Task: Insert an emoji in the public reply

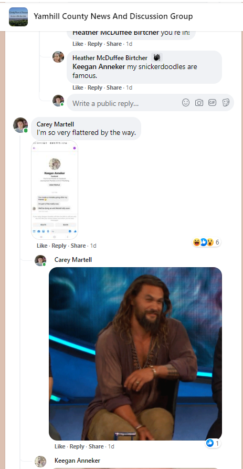Action: (x=185, y=103)
